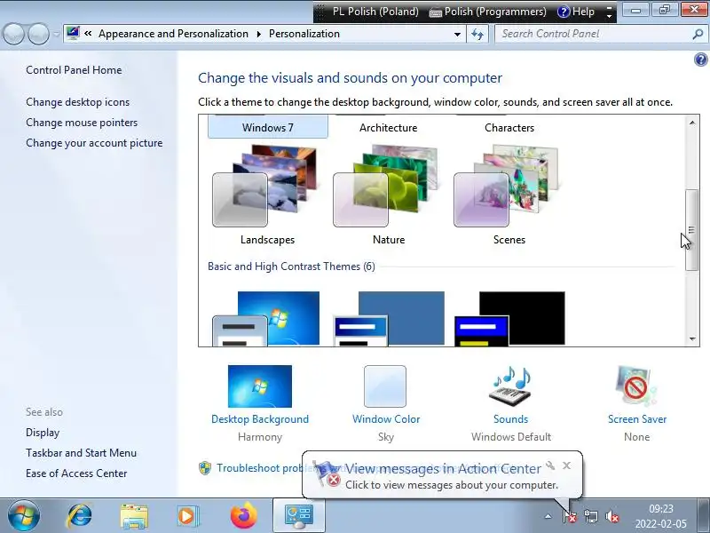Screen dimensions: 710x533
Task: Open the Screen Saver icon
Action: (635, 386)
